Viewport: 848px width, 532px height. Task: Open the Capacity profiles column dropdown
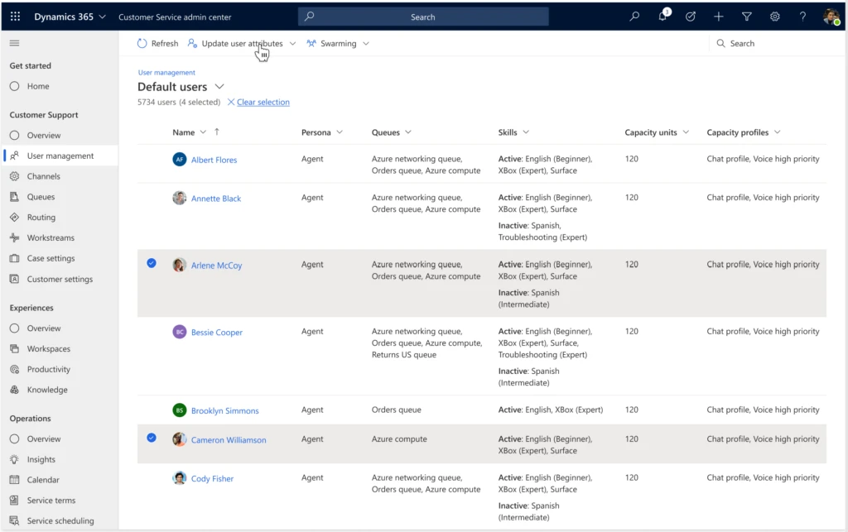tap(777, 132)
